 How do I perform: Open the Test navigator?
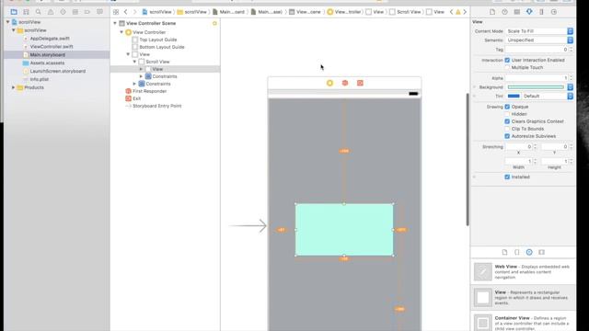[x=63, y=12]
